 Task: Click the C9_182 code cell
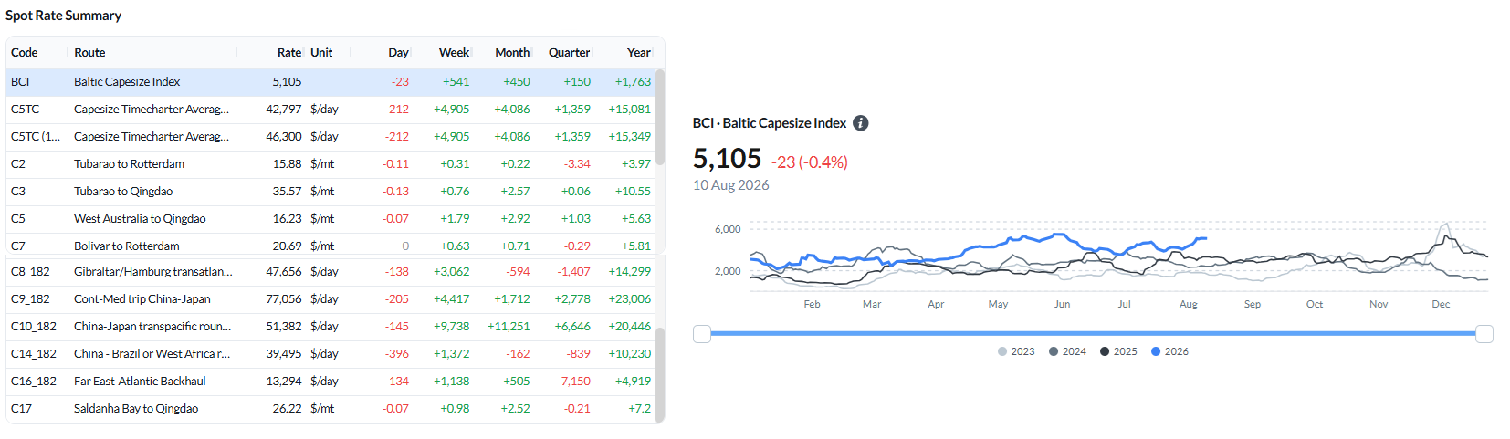coord(31,299)
